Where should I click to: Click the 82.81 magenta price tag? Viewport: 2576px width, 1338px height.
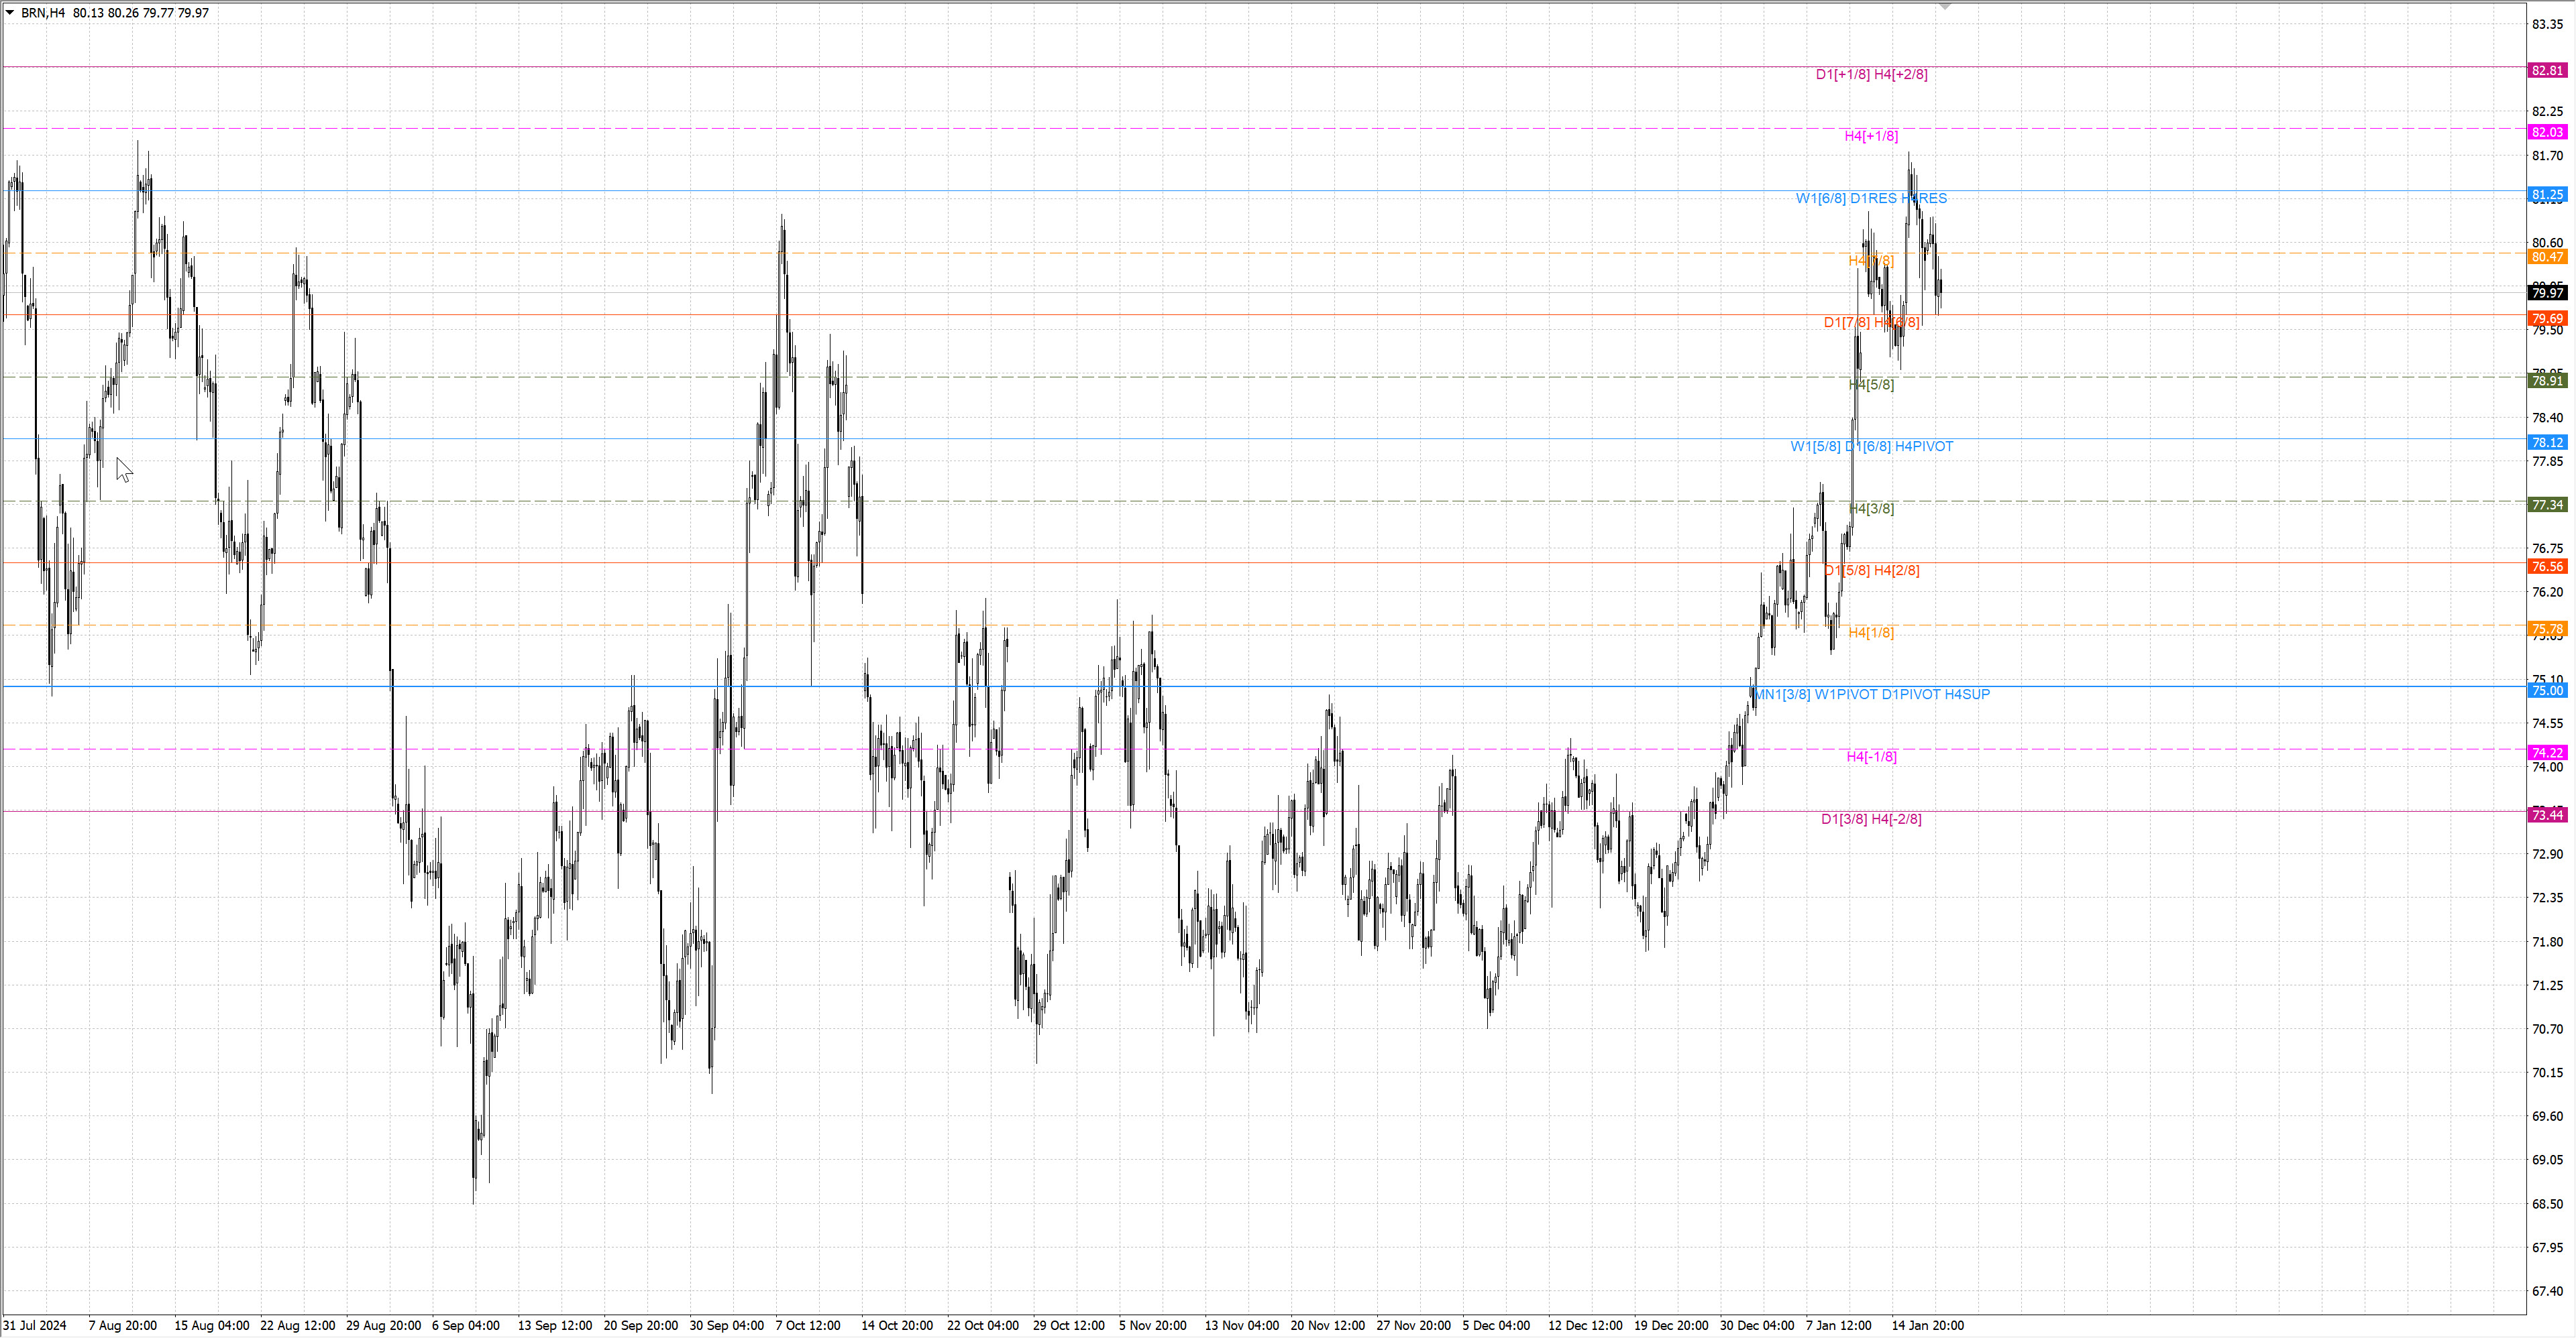coord(2546,70)
